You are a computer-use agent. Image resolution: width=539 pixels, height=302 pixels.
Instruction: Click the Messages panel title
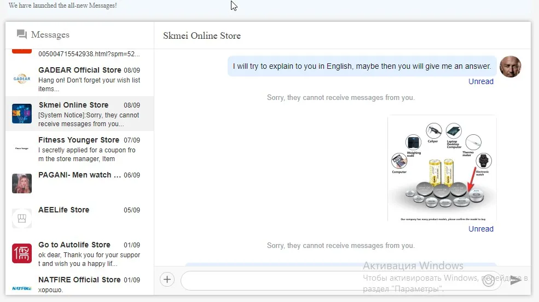point(50,34)
